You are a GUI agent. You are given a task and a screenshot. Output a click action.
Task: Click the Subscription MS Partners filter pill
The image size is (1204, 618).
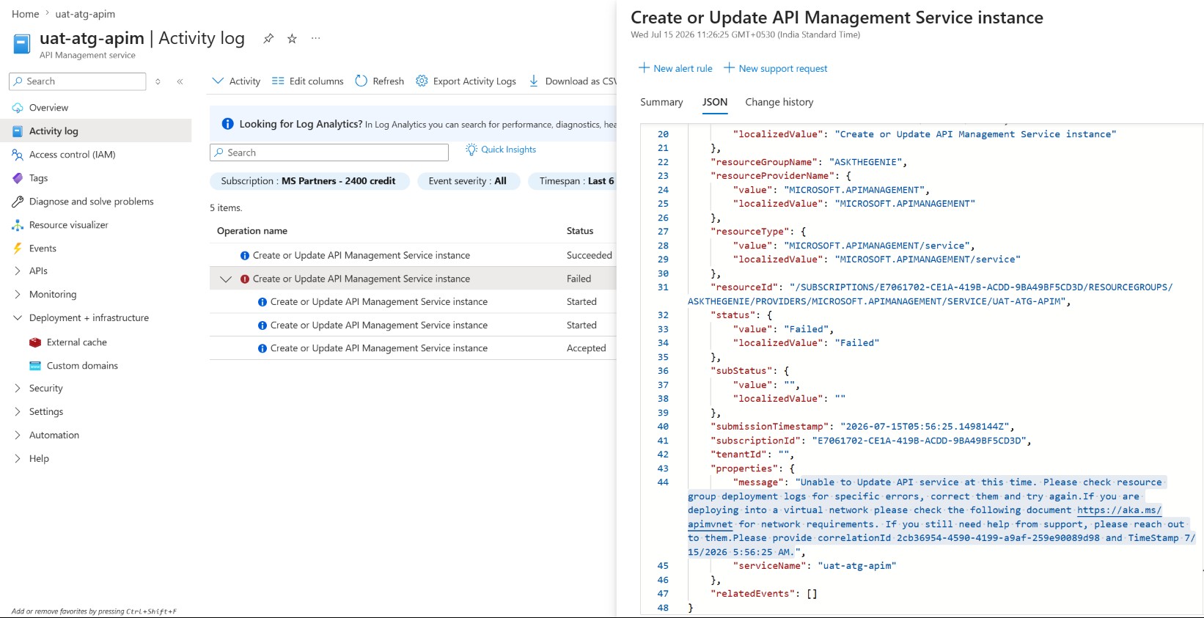(x=308, y=181)
